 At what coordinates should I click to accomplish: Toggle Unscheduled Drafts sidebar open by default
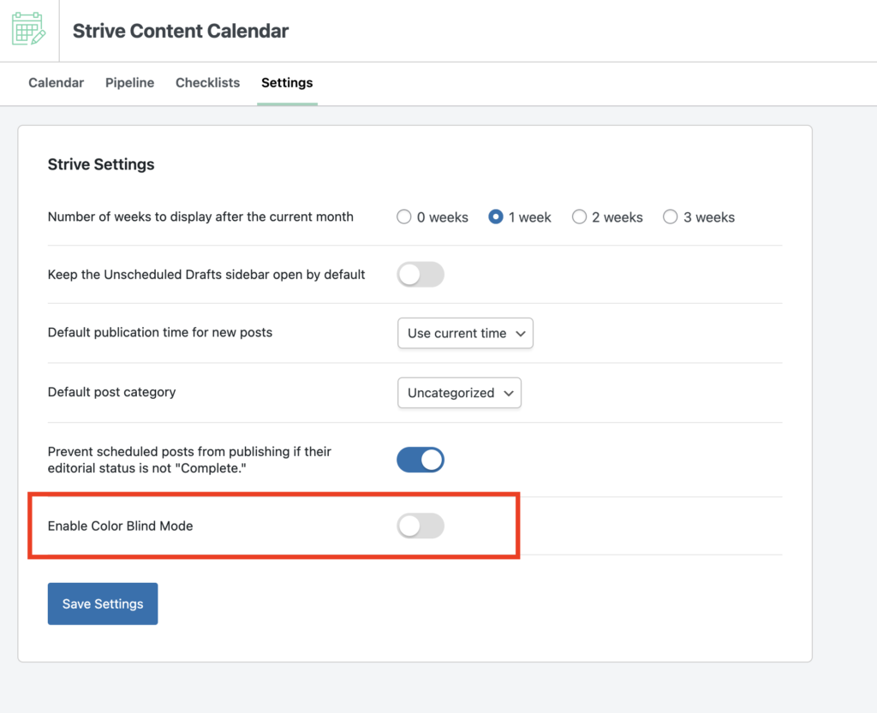[x=421, y=275]
